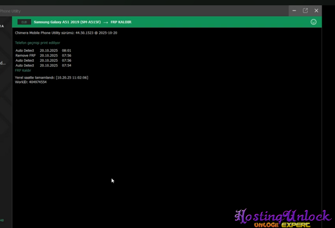
Task: Close the Phone Utility window
Action: tap(316, 10)
